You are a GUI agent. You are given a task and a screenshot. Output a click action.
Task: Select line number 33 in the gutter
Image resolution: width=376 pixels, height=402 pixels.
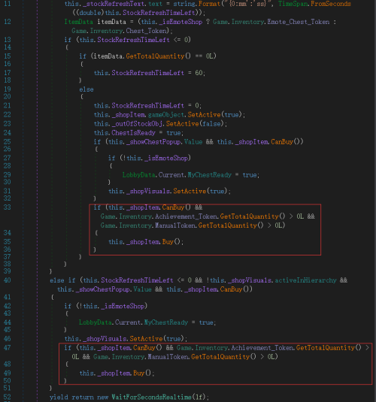8,207
